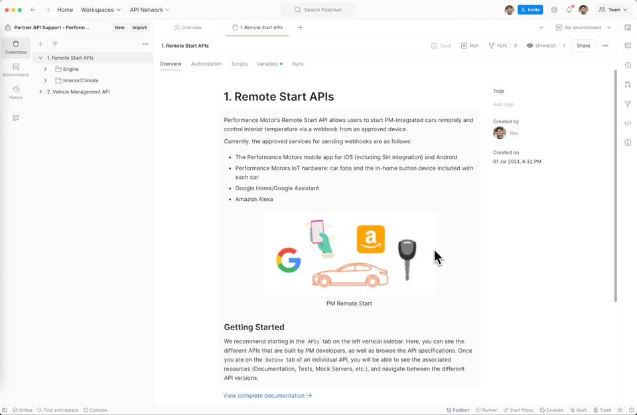This screenshot has height=415, width=637.
Task: Open the info icon in the right sidebar
Action: tap(628, 143)
